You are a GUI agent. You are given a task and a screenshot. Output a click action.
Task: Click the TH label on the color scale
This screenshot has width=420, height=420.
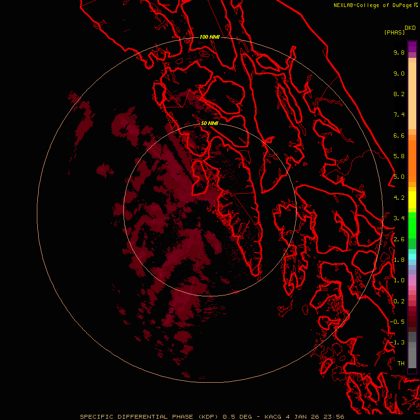click(401, 364)
